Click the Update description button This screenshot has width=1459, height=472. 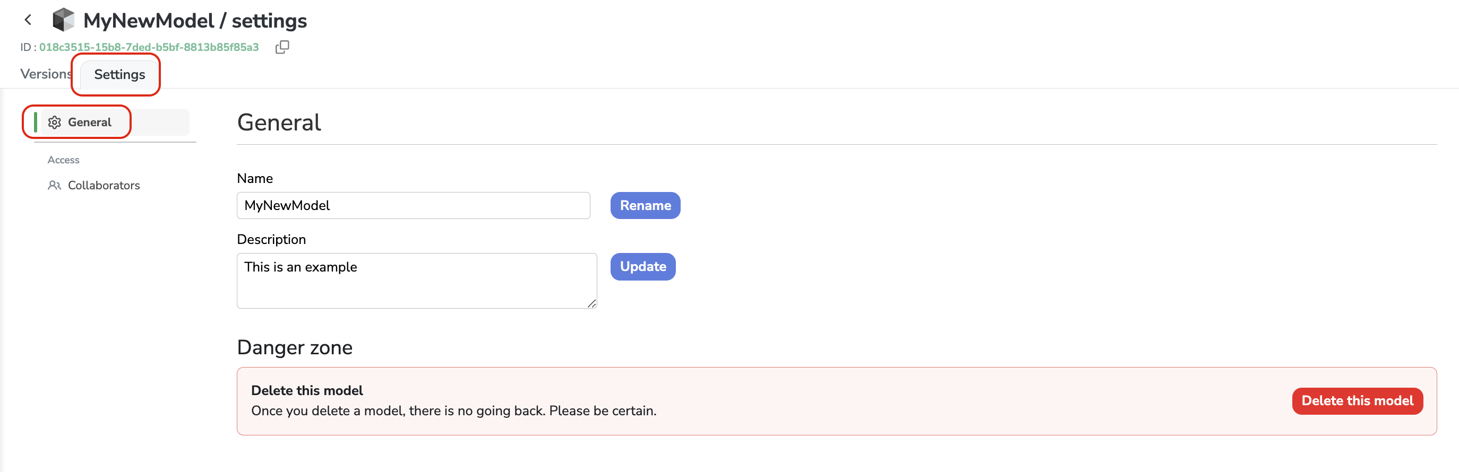pyautogui.click(x=643, y=267)
